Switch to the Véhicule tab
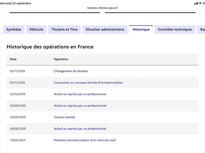 (x=36, y=29)
